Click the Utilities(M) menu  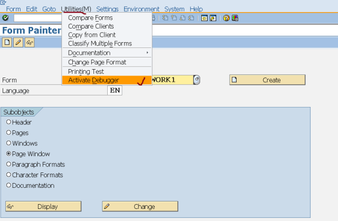click(76, 9)
